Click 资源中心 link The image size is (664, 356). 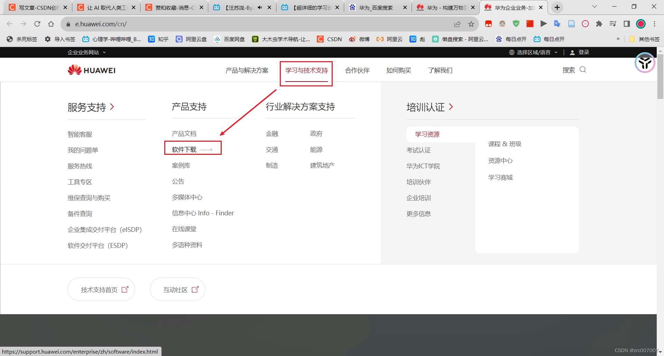tap(500, 160)
